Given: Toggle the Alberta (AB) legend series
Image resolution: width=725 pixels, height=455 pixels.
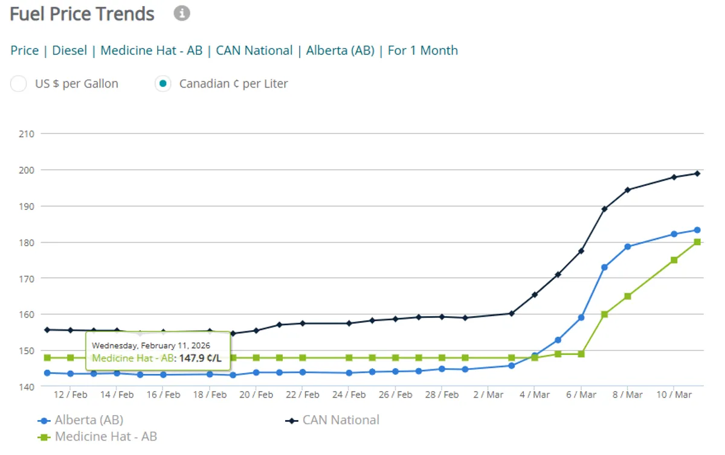Looking at the screenshot, I should pyautogui.click(x=89, y=421).
